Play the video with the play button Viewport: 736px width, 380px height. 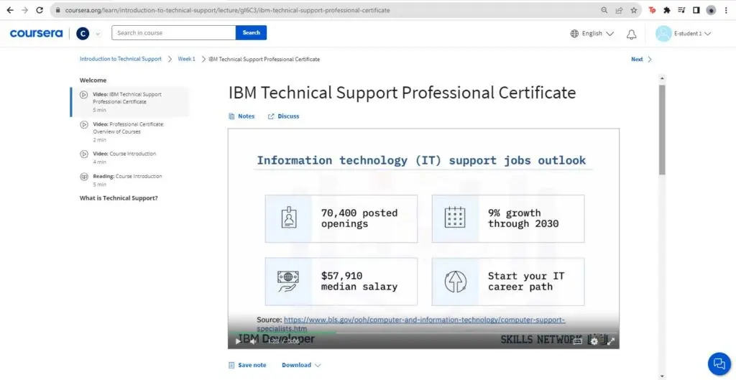click(238, 341)
